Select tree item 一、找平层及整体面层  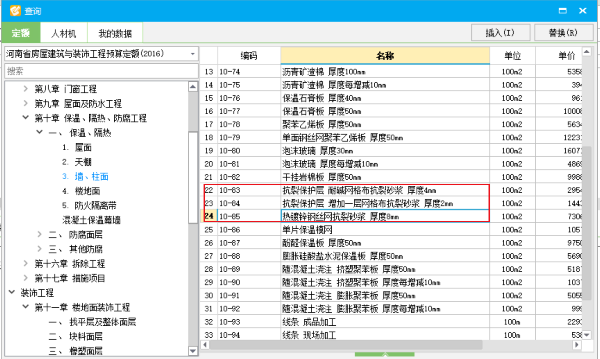point(92,322)
